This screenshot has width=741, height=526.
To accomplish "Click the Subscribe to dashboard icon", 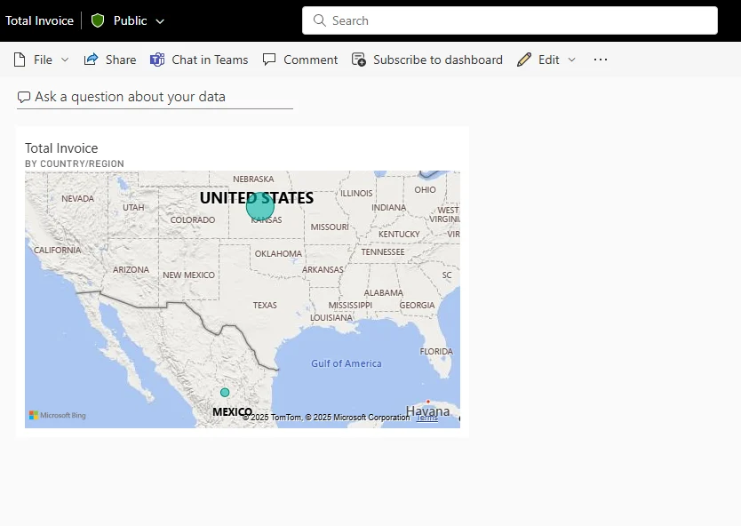I will pyautogui.click(x=359, y=60).
